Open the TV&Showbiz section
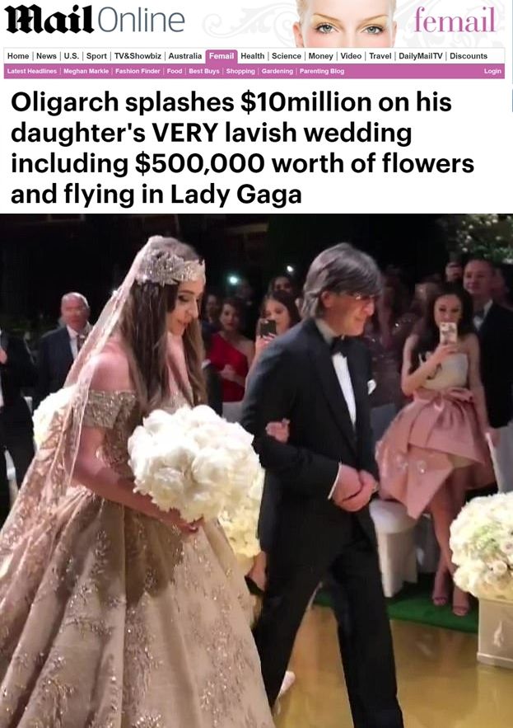Viewport: 513px width, 728px height. point(138,56)
